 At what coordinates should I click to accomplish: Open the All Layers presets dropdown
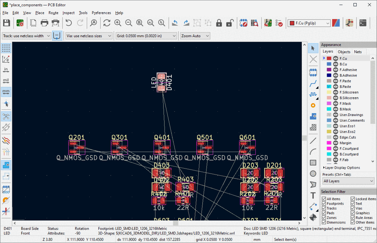(x=348, y=181)
